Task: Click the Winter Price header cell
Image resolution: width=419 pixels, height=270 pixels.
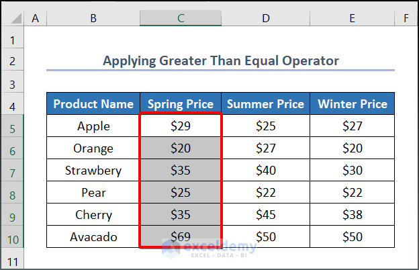Action: click(x=352, y=104)
